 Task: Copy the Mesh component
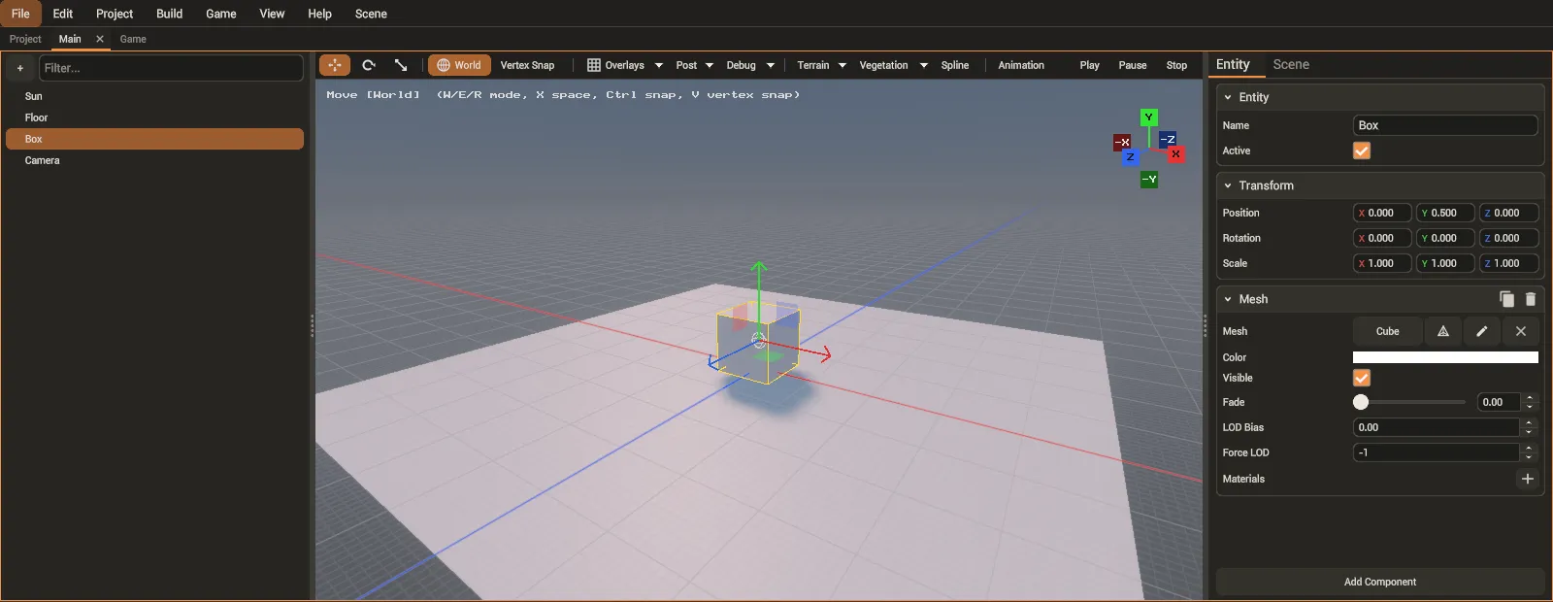(1506, 299)
